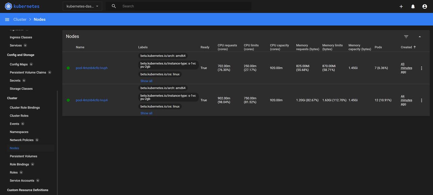Viewport: 433px width, 195px height.
Task: Open the notifications bell icon
Action: click(413, 6)
